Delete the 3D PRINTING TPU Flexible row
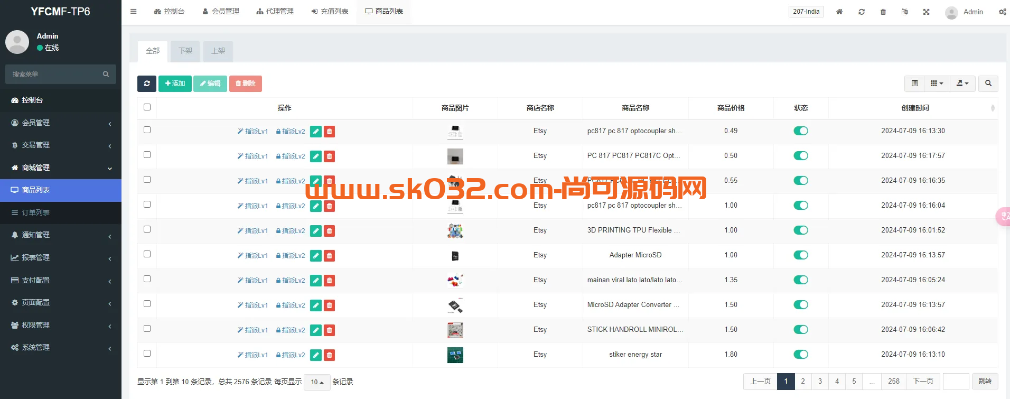The height and width of the screenshot is (399, 1010). [329, 231]
